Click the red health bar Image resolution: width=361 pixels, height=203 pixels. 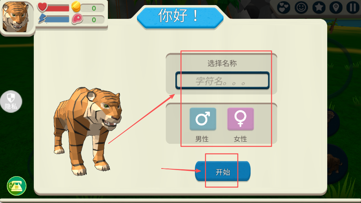[x=58, y=8]
